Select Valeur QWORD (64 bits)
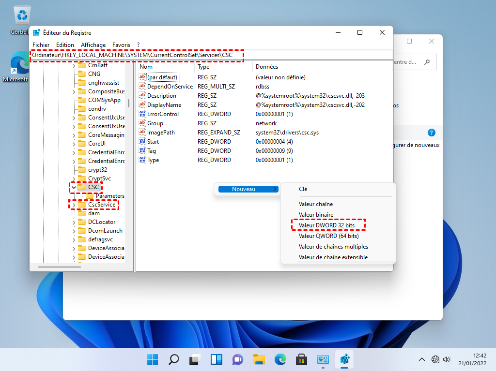Viewport: 496px width, 371px height. 329,236
